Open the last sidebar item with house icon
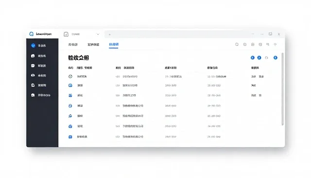Screen dimensions: 311x178 [40, 95]
